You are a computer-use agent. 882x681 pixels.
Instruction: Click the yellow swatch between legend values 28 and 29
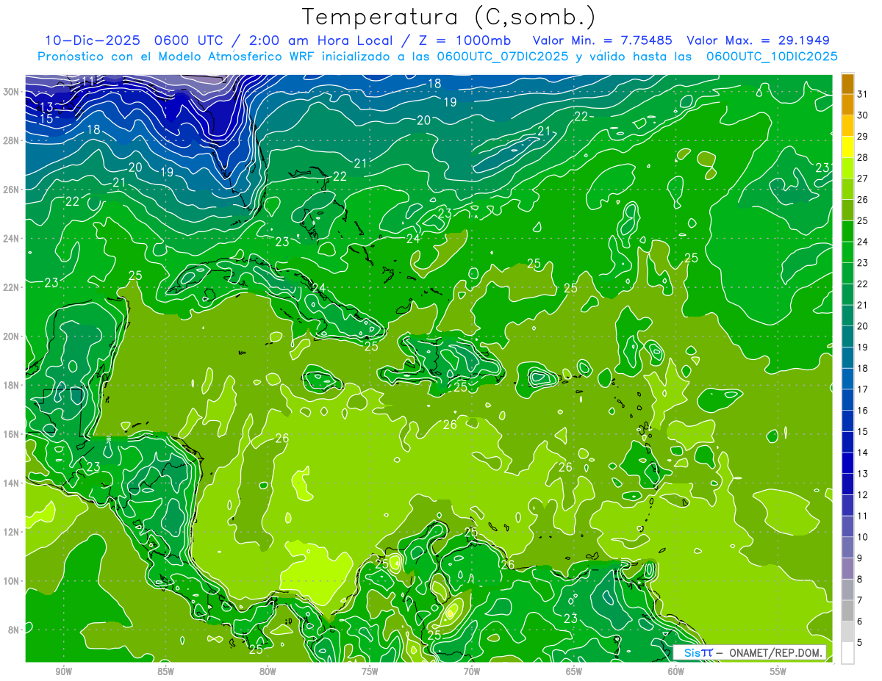pos(847,147)
